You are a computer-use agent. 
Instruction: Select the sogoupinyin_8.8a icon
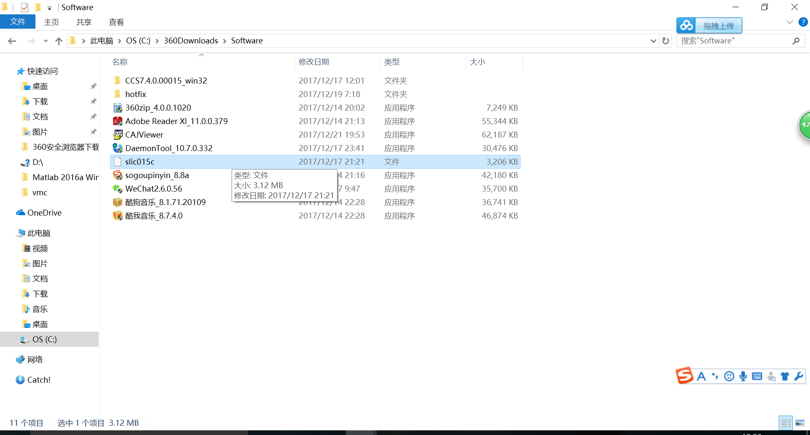click(118, 176)
